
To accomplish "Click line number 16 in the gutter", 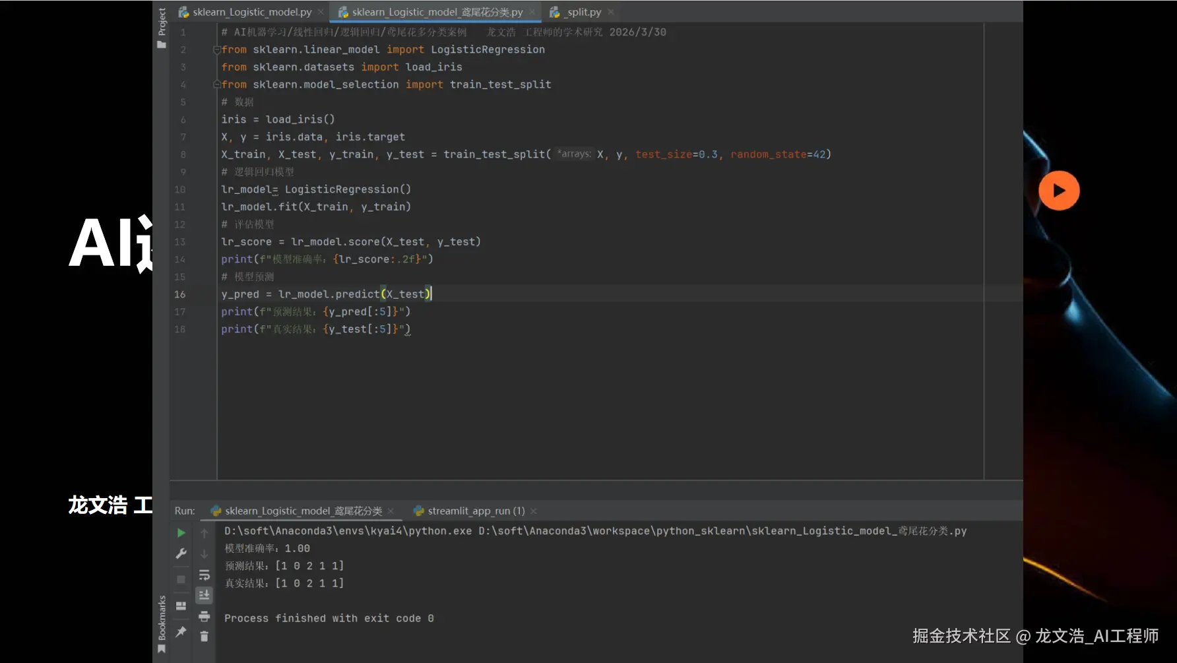I will 179,294.
